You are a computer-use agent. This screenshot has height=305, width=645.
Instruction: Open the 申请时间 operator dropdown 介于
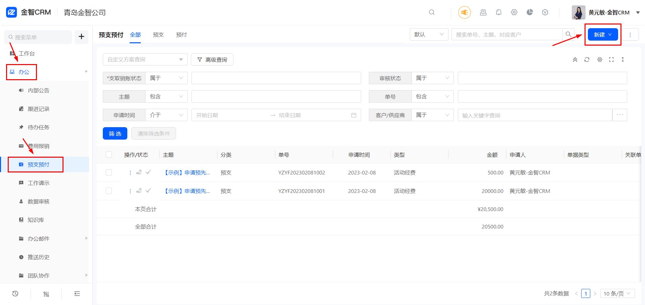(166, 115)
